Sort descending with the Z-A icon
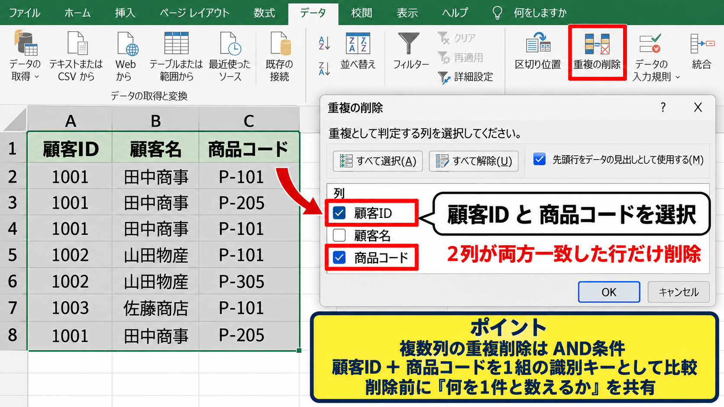Screen dimensions: 724x407 (324, 68)
